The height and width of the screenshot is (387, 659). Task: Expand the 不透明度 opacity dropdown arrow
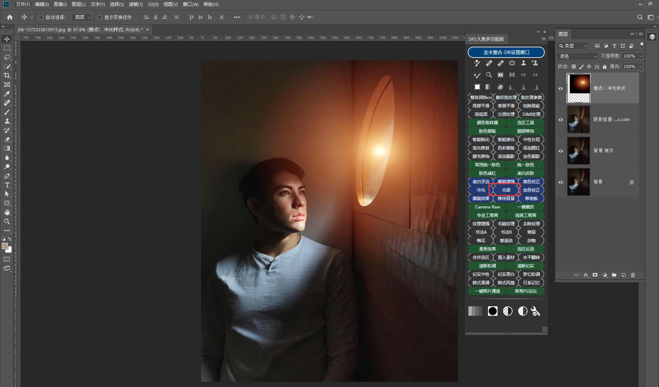tap(640, 56)
